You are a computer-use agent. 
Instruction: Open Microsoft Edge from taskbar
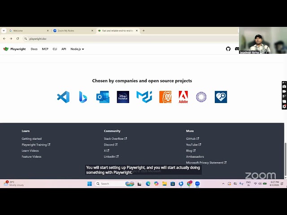(x=148, y=184)
